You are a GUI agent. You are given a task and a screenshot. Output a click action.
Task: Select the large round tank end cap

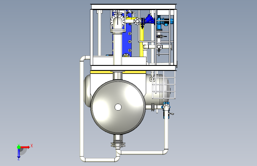118,107
